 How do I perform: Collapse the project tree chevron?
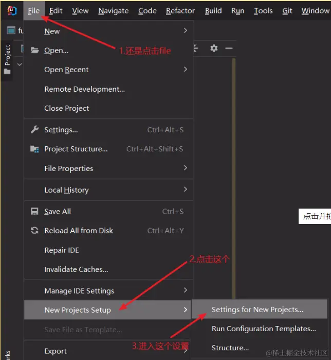(x=20, y=64)
